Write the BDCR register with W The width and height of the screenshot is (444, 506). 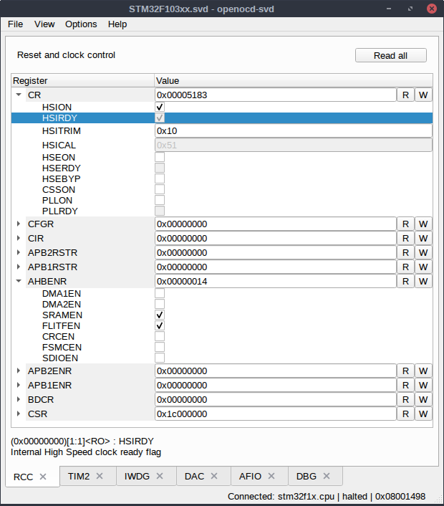pyautogui.click(x=423, y=399)
